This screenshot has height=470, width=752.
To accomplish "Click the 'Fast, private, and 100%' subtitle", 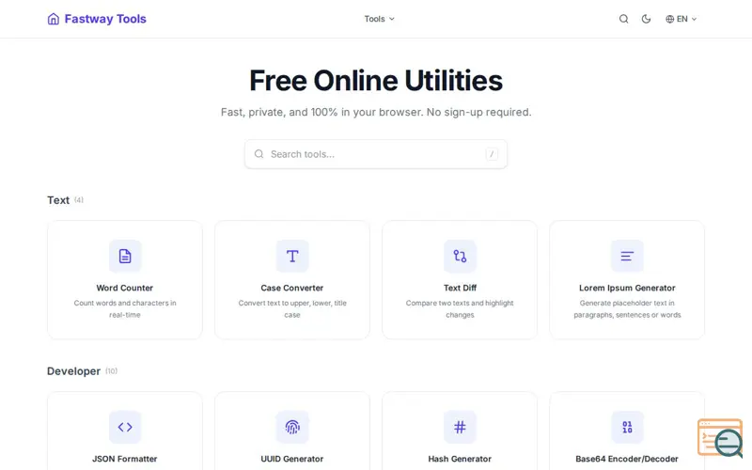I will pos(376,112).
